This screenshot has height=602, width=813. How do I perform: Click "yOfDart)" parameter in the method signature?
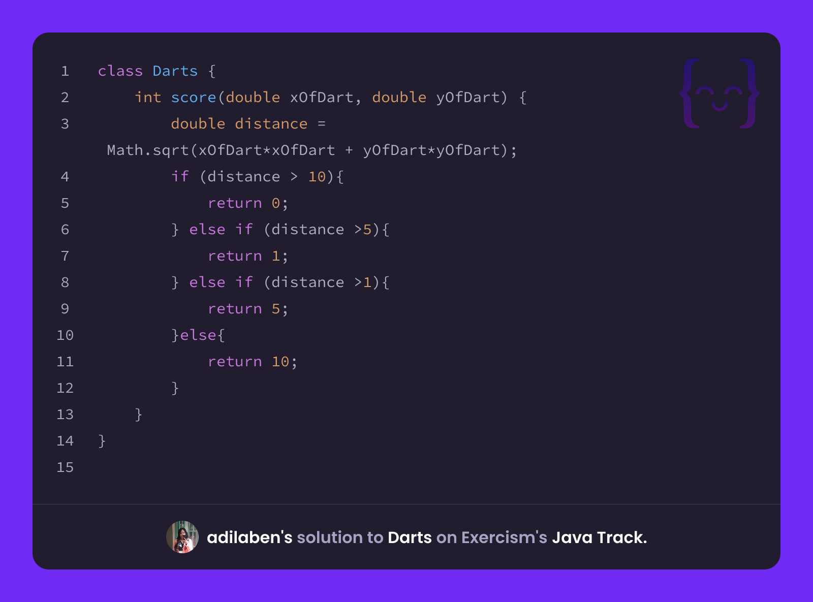click(472, 98)
